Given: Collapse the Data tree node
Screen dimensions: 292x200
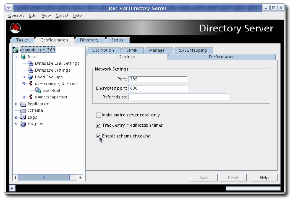Looking at the screenshot, I should pyautogui.click(x=16, y=57).
